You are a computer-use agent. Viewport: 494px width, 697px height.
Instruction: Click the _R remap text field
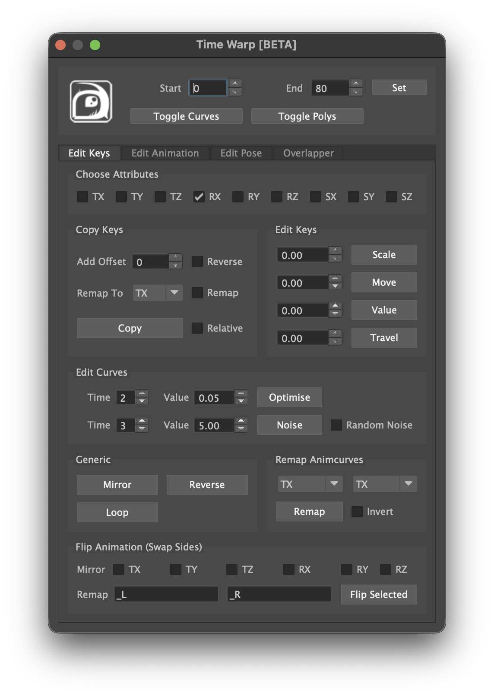coord(279,595)
